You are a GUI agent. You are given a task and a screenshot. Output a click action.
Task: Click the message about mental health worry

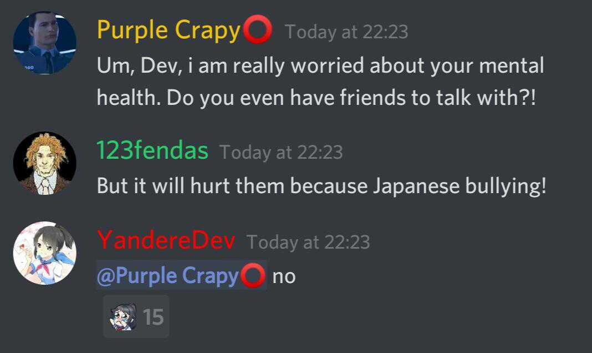tap(320, 82)
